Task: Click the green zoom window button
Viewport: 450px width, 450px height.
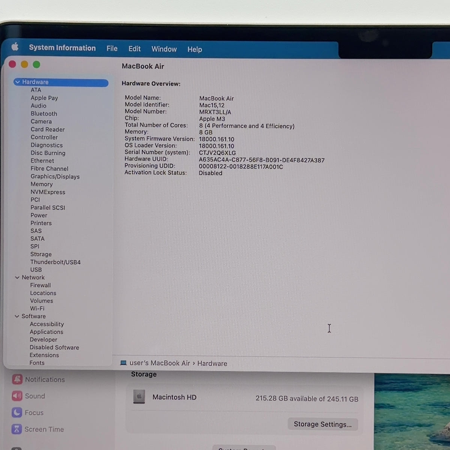Action: (x=36, y=64)
